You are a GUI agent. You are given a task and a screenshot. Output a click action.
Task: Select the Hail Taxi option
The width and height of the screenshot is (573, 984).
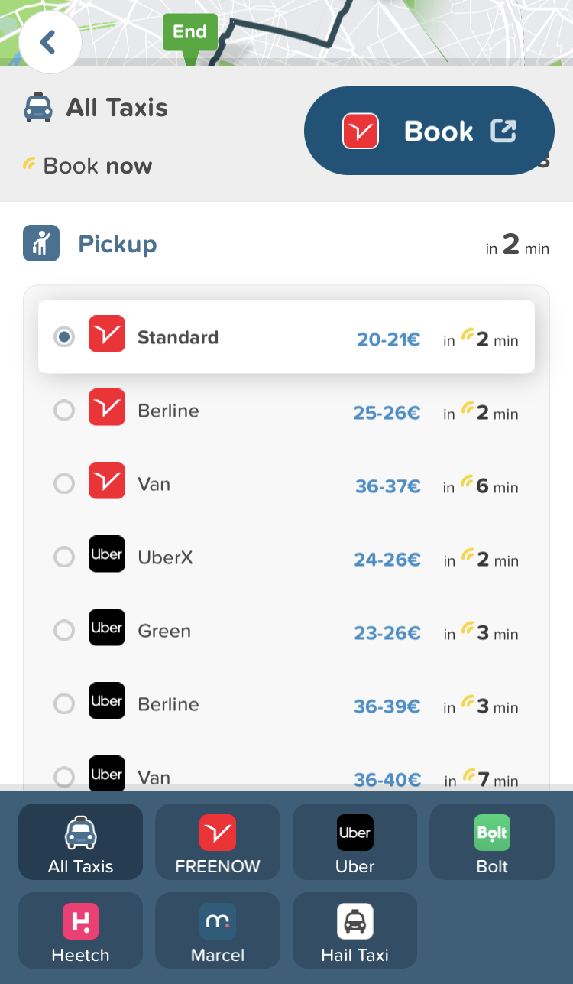[x=354, y=930]
